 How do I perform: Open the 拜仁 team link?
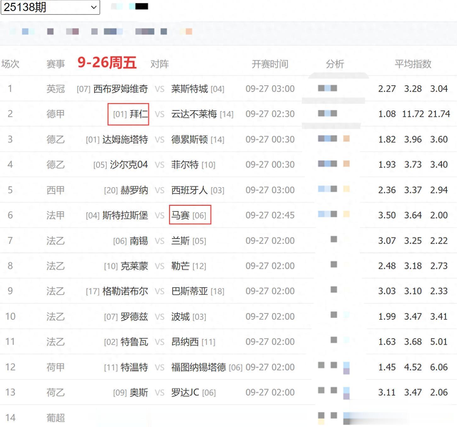(139, 114)
